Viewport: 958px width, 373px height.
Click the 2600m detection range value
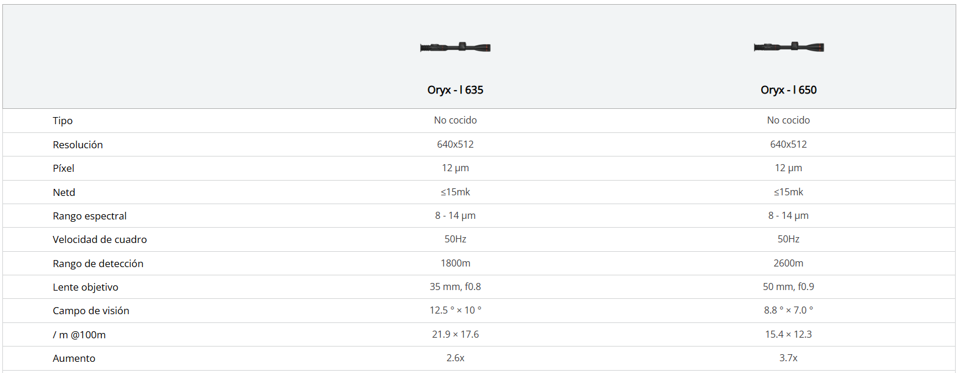click(788, 263)
